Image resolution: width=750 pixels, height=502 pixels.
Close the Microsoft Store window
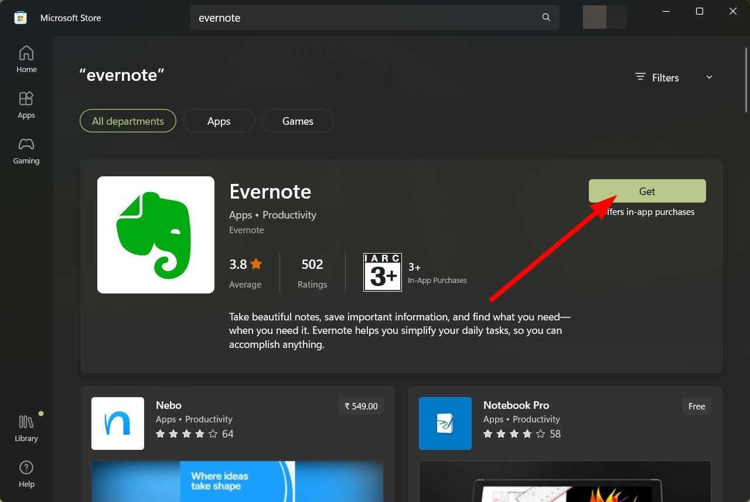(x=733, y=12)
